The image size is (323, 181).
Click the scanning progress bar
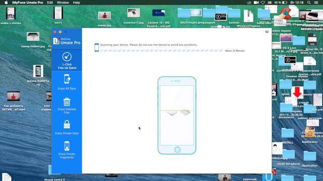pyautogui.click(x=161, y=50)
